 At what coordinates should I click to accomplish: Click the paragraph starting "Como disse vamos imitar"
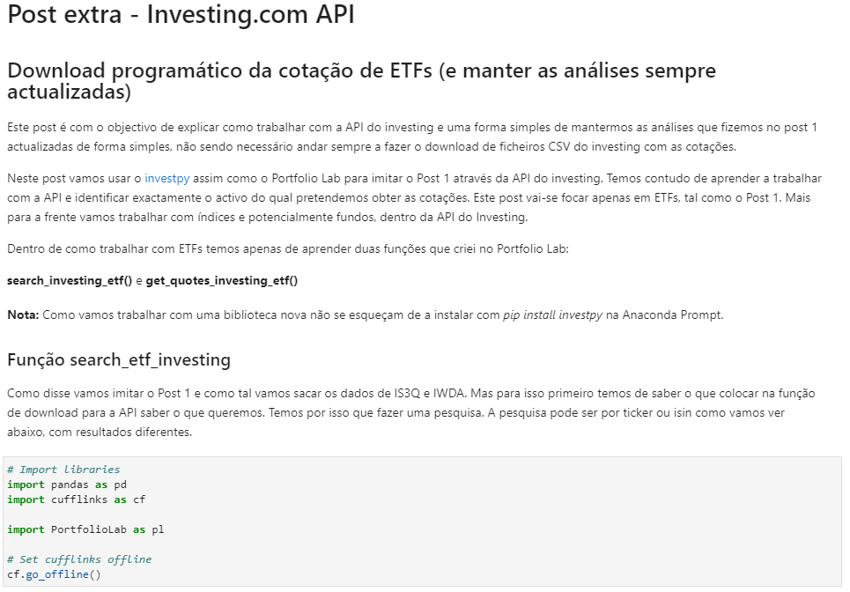[405, 412]
